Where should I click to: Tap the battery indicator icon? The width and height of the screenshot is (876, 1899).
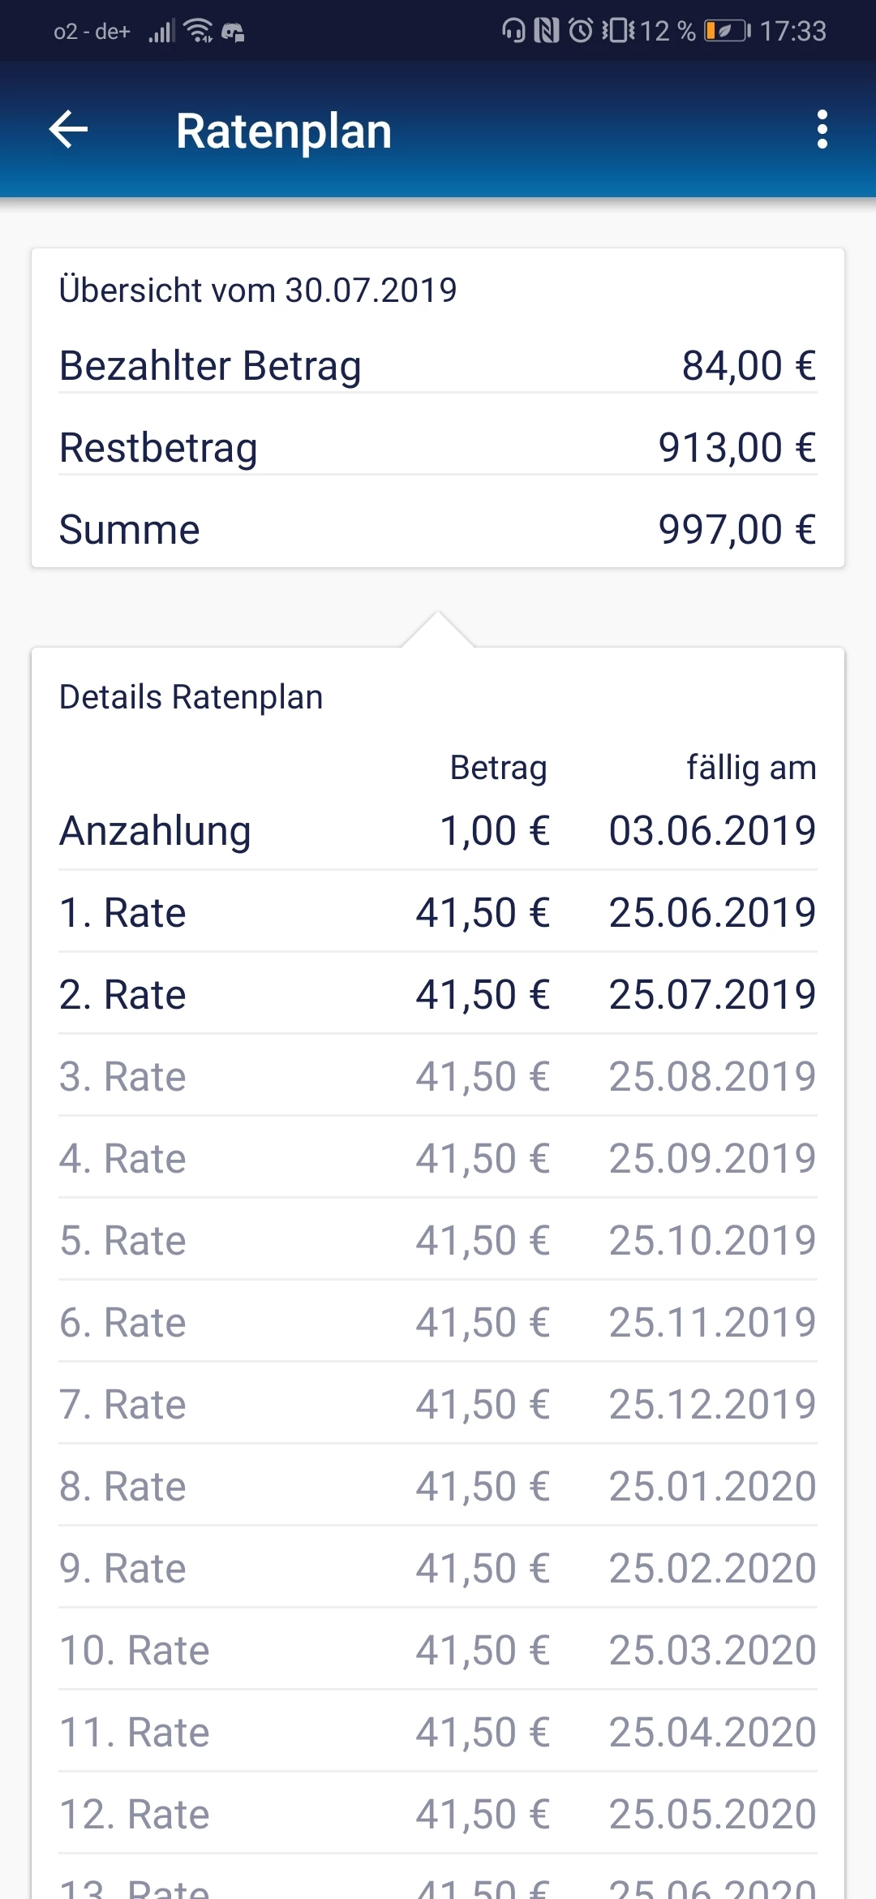727,31
